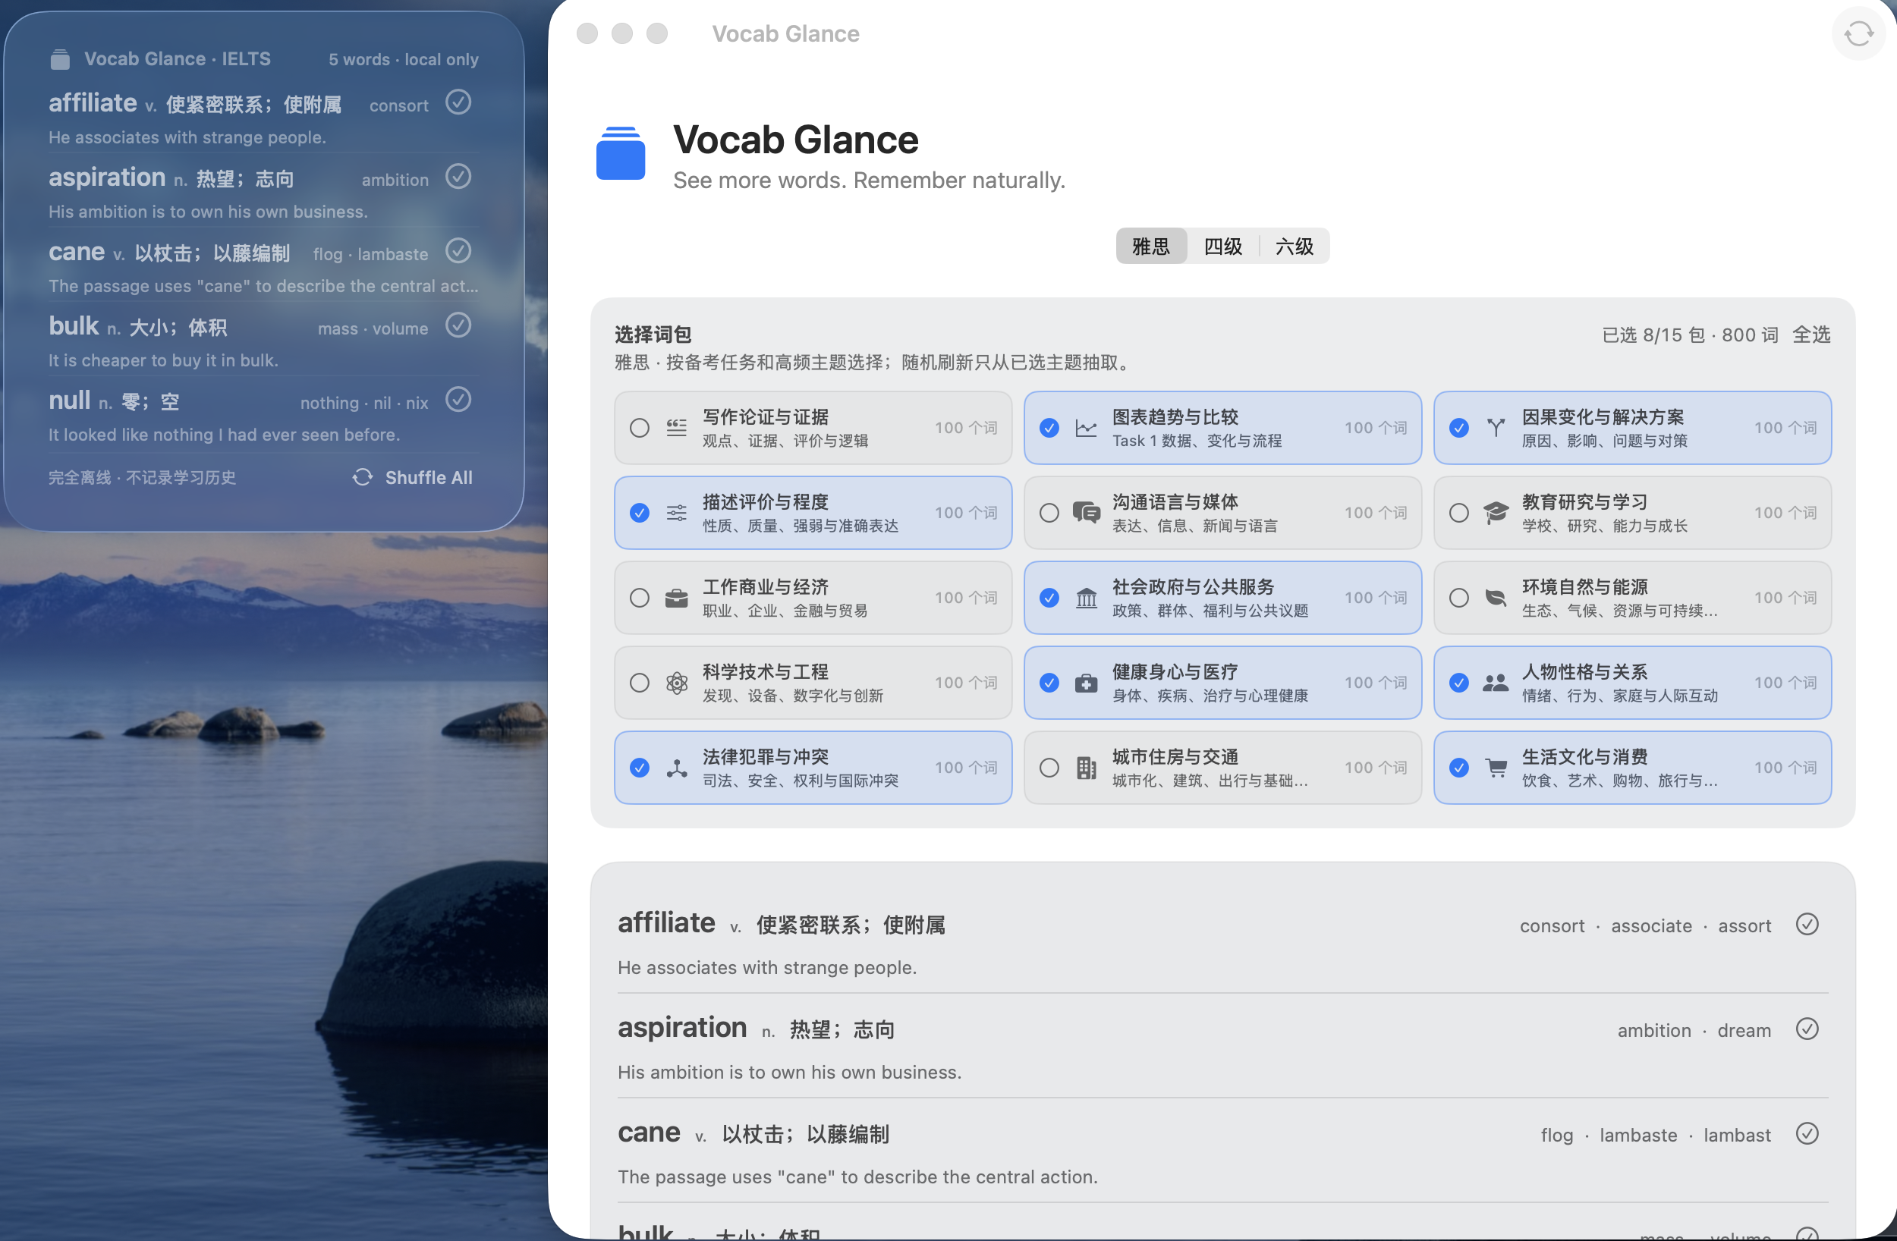Viewport: 1897px width, 1241px height.
Task: Untick the 社会政府与公共服务 pack checkbox
Action: pos(1049,598)
